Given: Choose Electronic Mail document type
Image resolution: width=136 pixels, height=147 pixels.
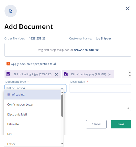Looking at the screenshot, I should point(32,114).
